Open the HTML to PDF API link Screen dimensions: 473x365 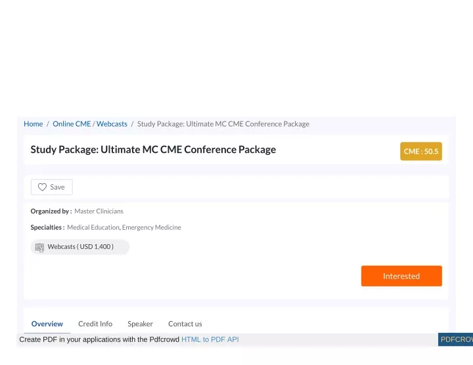[210, 339]
